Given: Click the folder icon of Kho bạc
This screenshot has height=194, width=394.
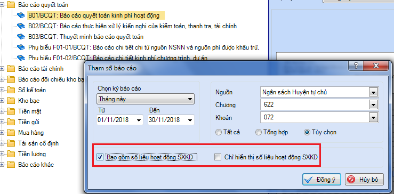Looking at the screenshot, I should pyautogui.click(x=11, y=101).
